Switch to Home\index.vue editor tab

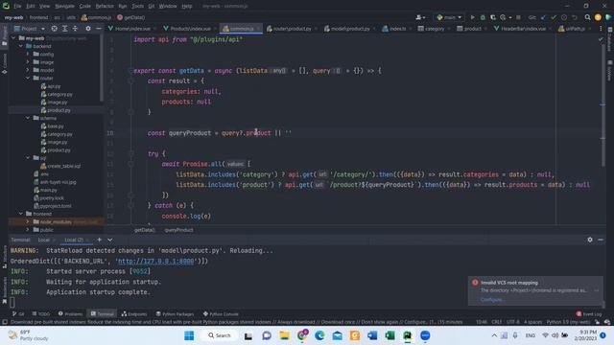coord(132,29)
